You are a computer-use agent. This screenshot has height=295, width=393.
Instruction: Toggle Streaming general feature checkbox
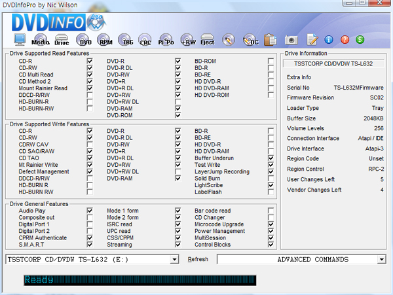(x=178, y=245)
